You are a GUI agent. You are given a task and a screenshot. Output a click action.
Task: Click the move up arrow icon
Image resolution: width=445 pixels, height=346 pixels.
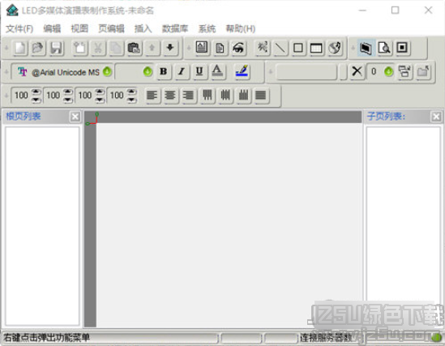(x=152, y=48)
